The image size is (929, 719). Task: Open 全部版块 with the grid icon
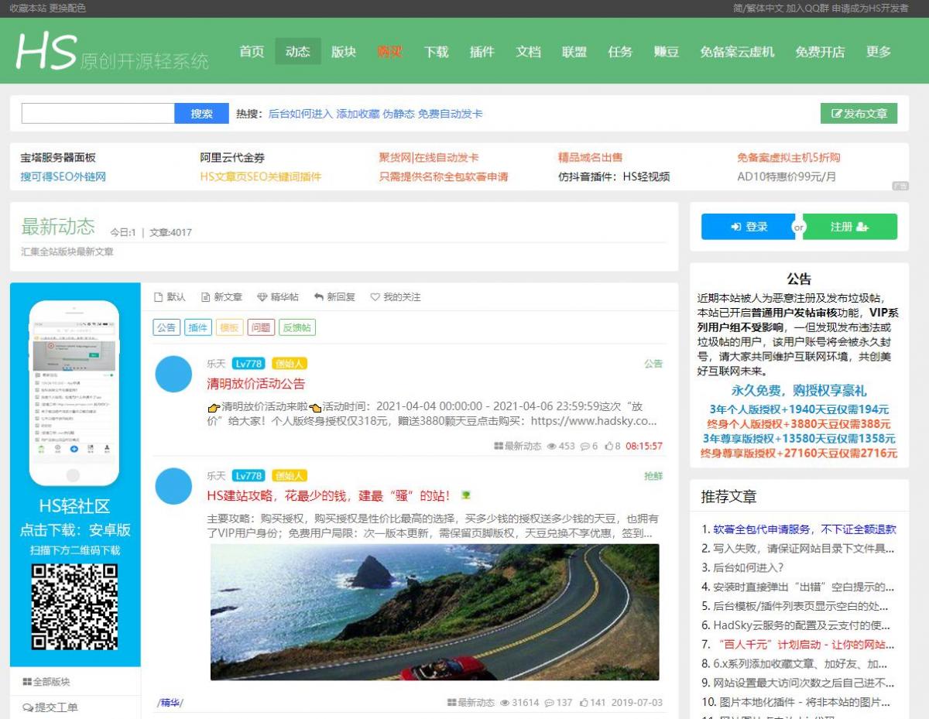tap(46, 682)
